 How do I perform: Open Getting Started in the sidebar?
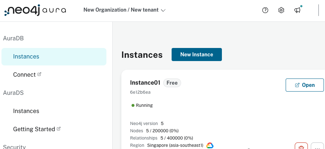coord(34,129)
